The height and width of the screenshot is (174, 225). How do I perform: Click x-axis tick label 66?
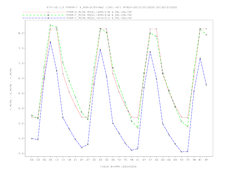169,160
